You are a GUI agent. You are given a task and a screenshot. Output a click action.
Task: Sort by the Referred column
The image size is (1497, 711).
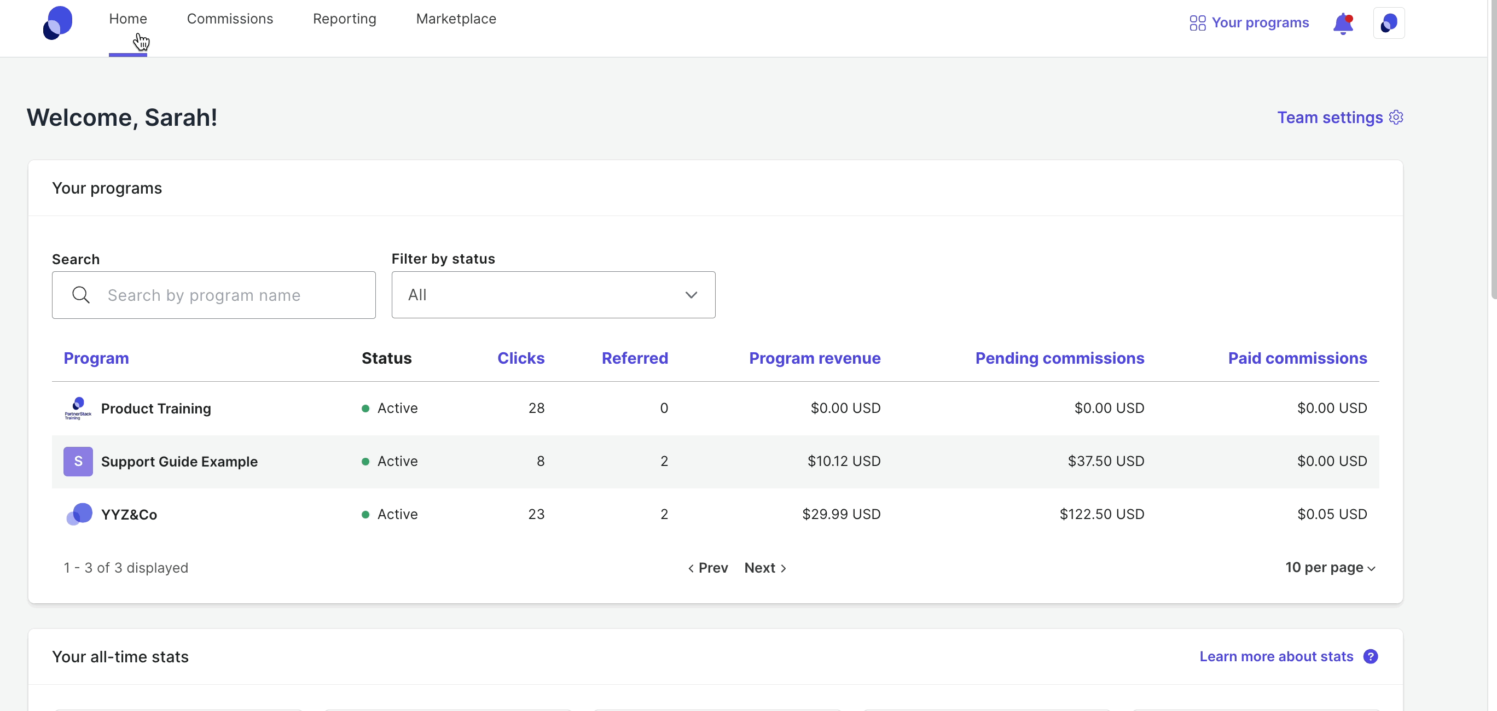(x=635, y=358)
